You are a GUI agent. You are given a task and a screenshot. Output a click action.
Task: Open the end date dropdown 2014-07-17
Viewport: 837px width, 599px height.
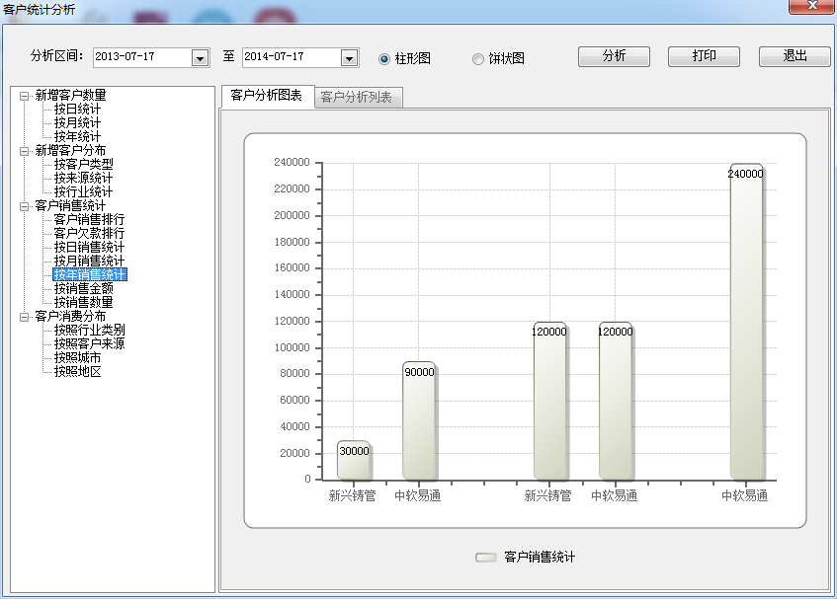tap(349, 58)
